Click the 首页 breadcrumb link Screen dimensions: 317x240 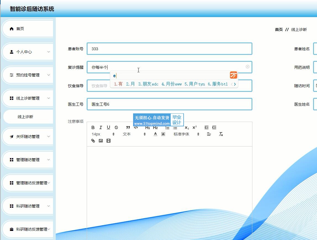click(x=279, y=30)
